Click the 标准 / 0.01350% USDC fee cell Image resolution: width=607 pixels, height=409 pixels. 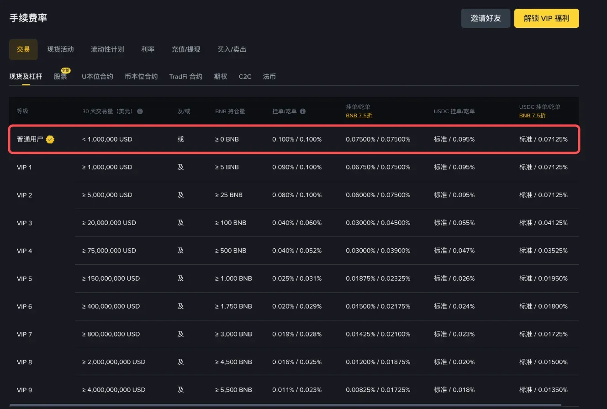pyautogui.click(x=544, y=390)
